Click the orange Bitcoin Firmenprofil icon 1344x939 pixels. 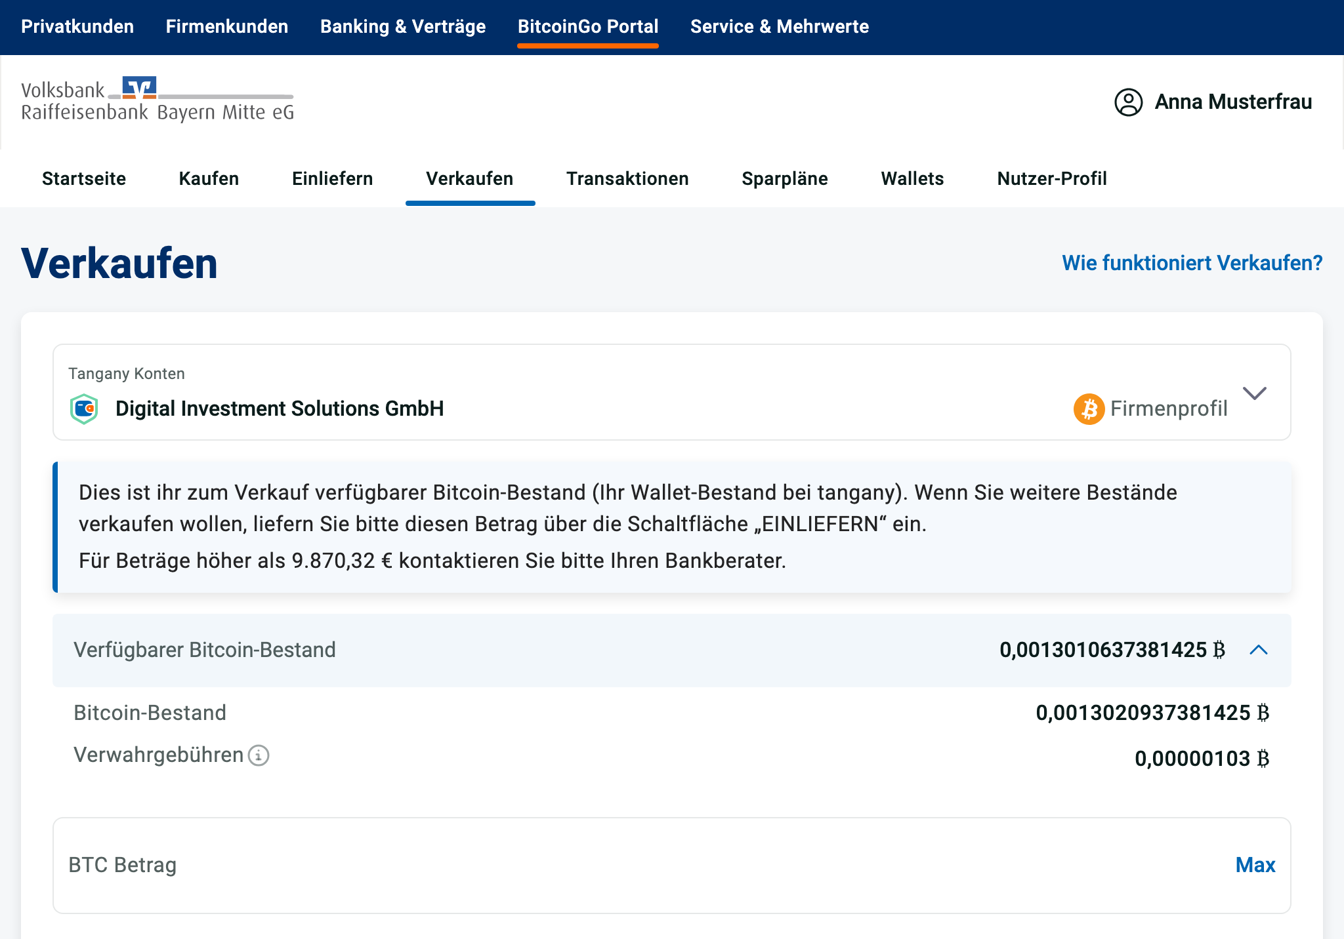(x=1089, y=409)
